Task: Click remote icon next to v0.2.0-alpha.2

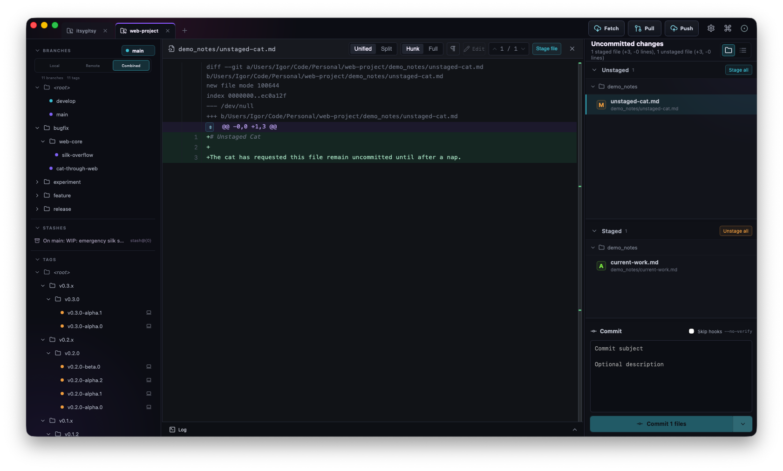Action: (149, 380)
